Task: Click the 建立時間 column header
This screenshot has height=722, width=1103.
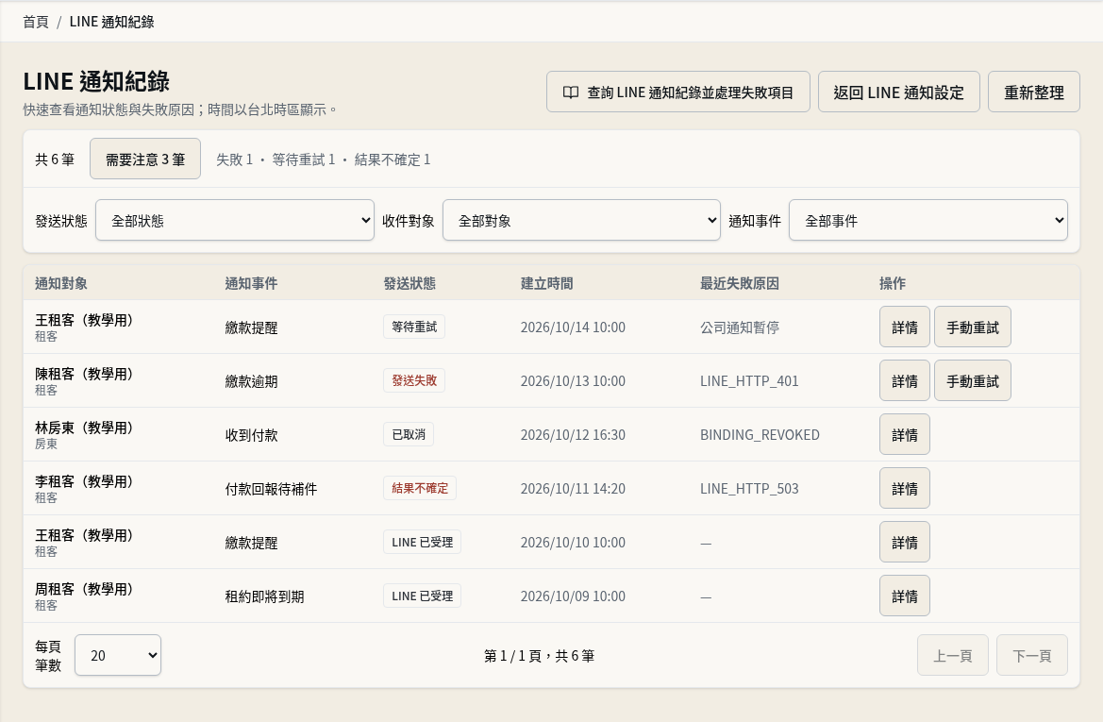Action: (x=546, y=283)
